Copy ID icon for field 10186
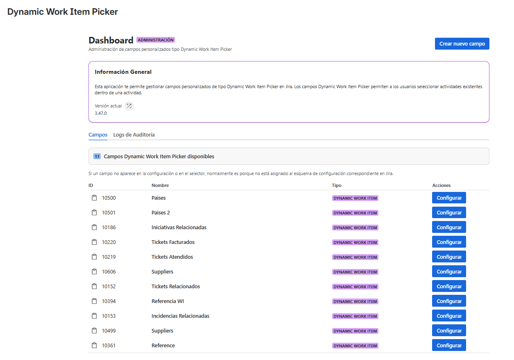 pos(95,228)
